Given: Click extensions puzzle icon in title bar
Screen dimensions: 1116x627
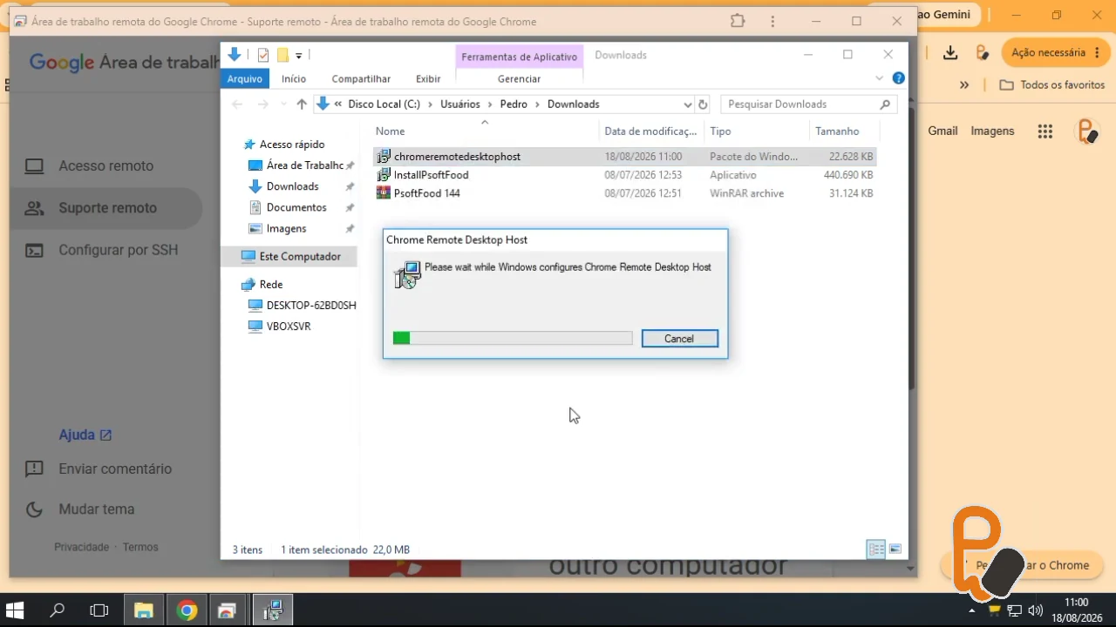Looking at the screenshot, I should (738, 21).
